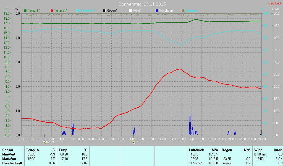This screenshot has width=283, height=166.
Task: Click the moon icon beside 11:11
Action: click(x=134, y=142)
